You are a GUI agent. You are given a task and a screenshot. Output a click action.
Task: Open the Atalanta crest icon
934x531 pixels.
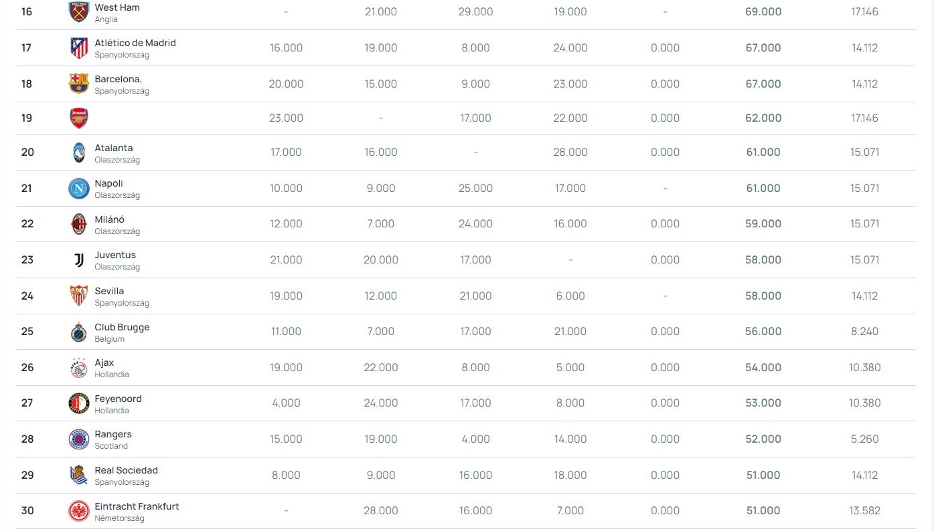click(x=79, y=152)
